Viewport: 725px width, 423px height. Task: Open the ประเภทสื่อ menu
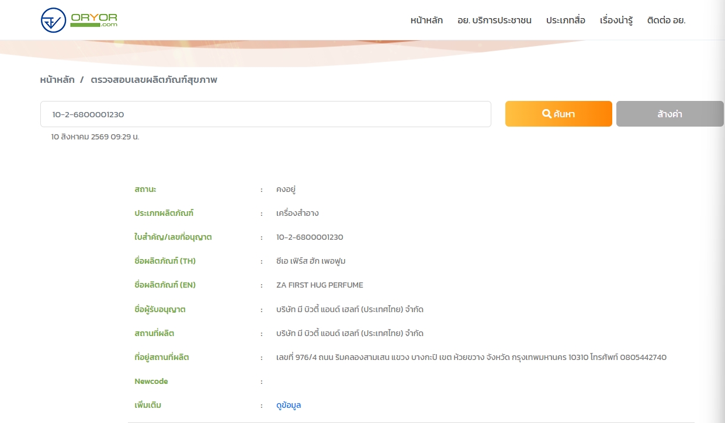pos(566,20)
